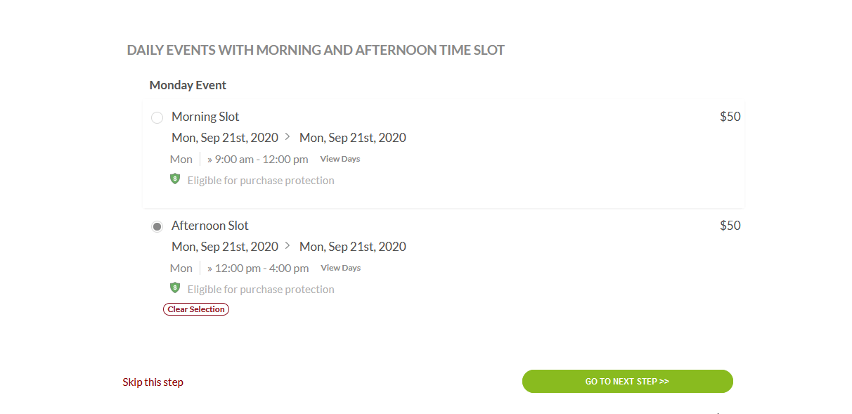Screen dimensions: 852x414
Task: Open View Days for the Morning Slot
Action: point(340,159)
